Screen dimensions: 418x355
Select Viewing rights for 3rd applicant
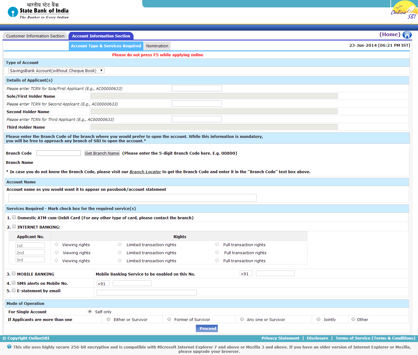pyautogui.click(x=56, y=260)
